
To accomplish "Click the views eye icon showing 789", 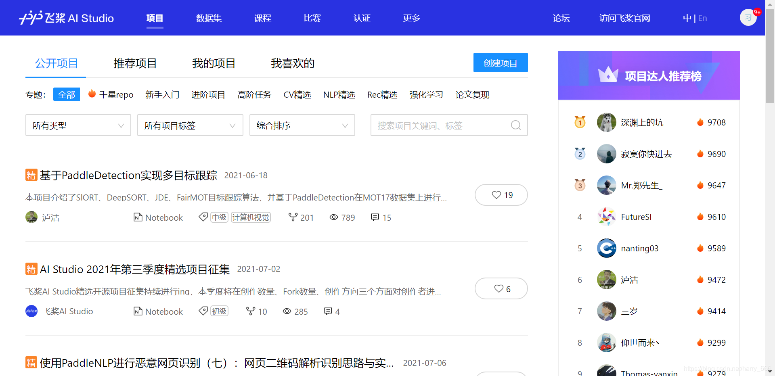I will tap(334, 217).
